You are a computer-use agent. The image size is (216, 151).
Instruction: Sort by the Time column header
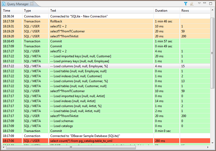tap(11, 10)
